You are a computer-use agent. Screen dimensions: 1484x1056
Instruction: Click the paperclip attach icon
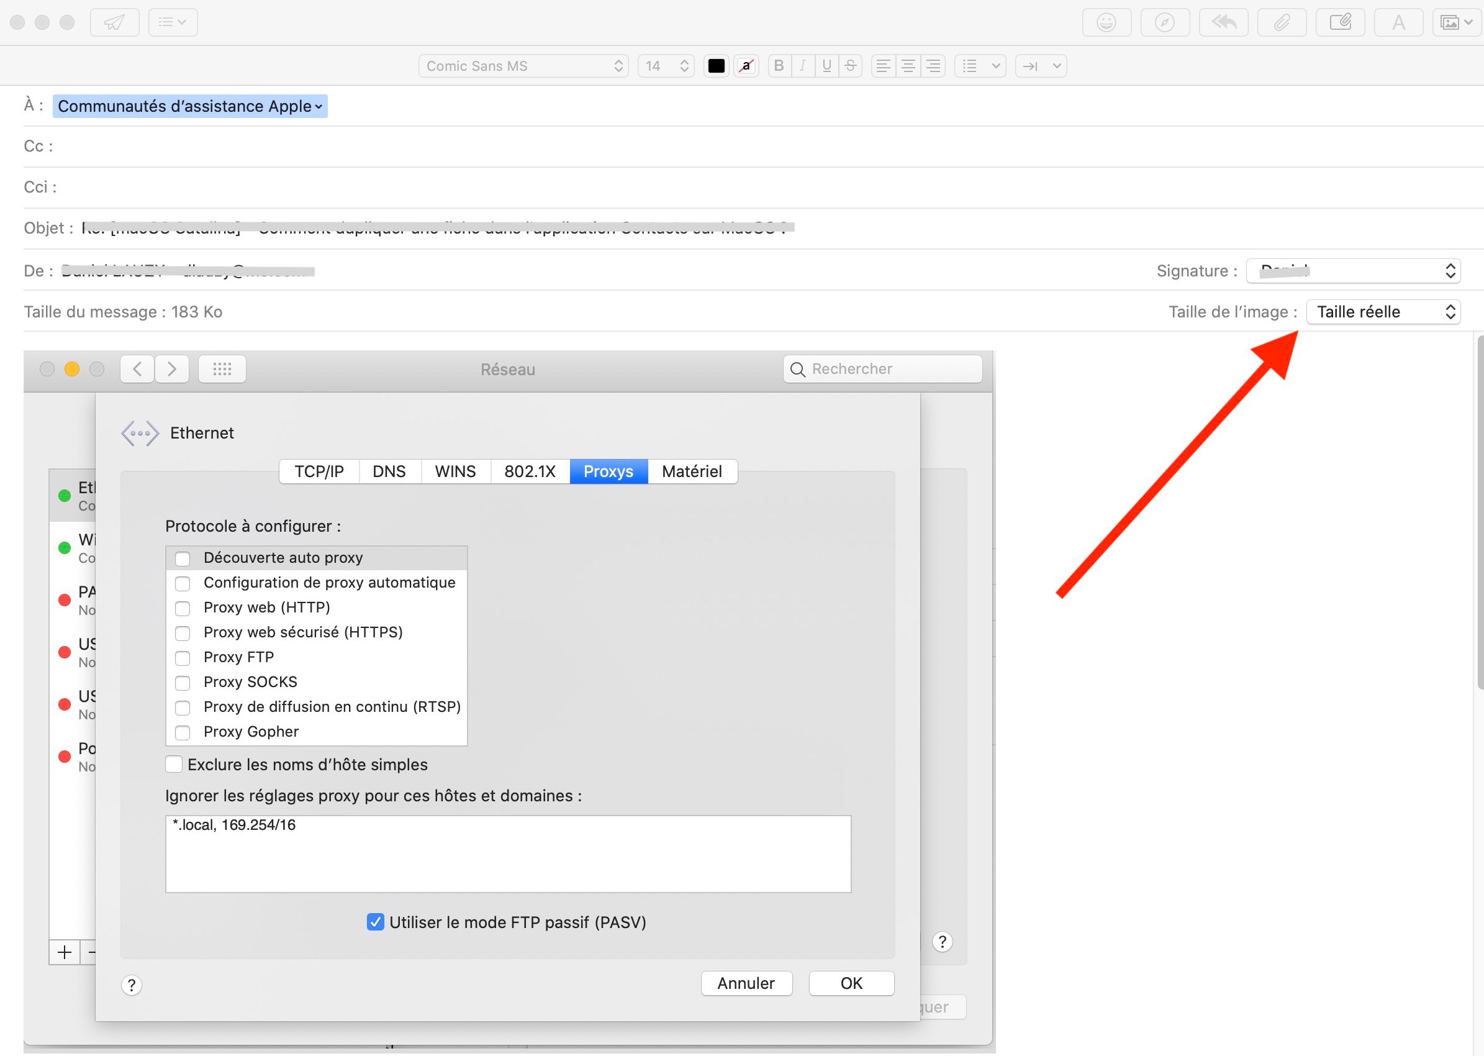point(1281,23)
